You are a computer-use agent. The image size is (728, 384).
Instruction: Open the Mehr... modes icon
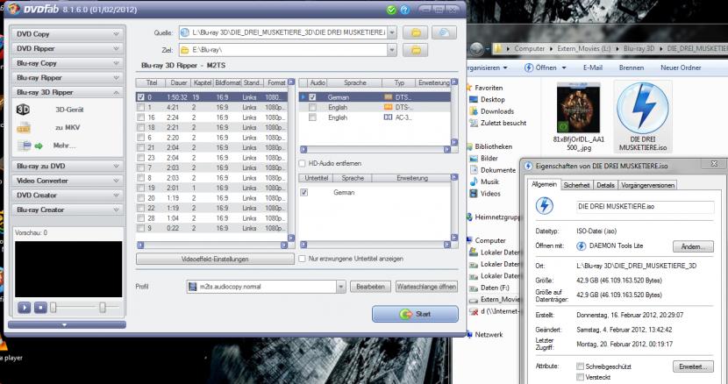(x=30, y=146)
